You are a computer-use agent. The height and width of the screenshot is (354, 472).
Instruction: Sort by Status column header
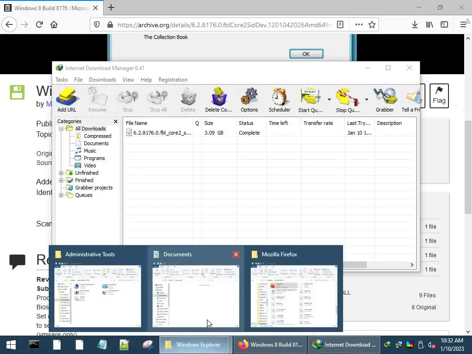pos(251,123)
